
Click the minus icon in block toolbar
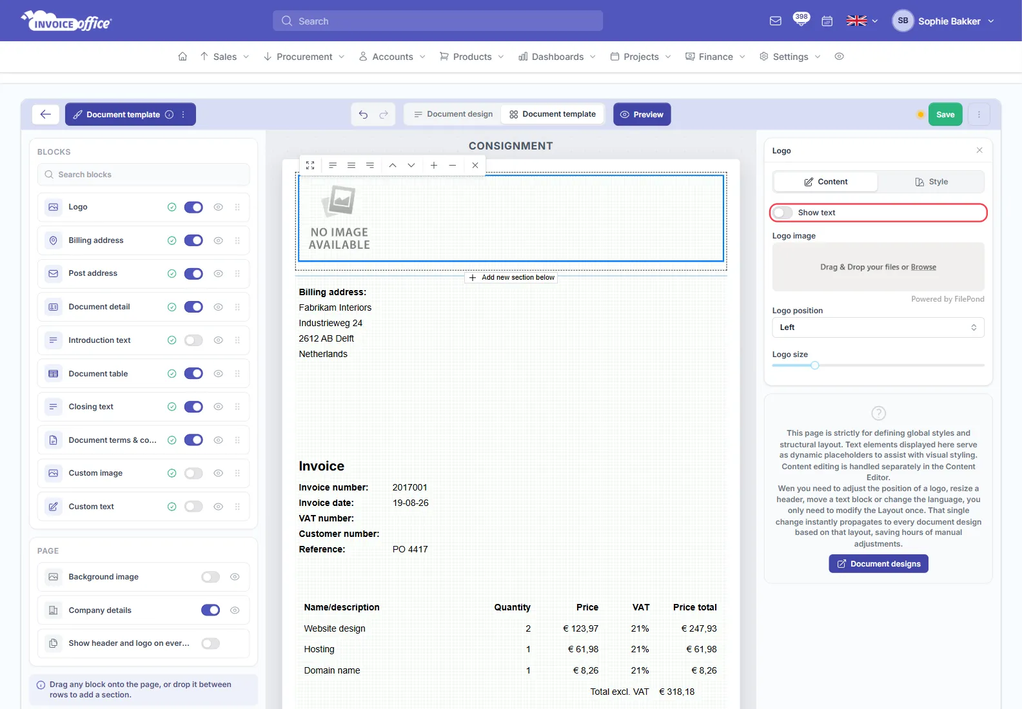453,166
